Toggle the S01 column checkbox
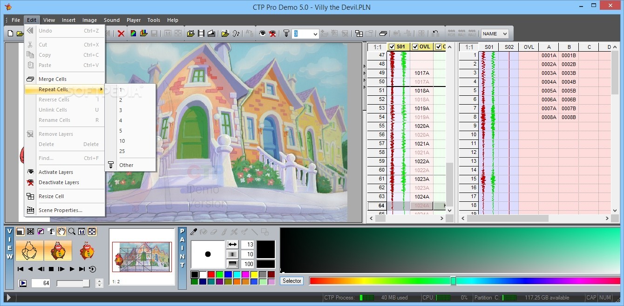The image size is (624, 306). pos(392,47)
